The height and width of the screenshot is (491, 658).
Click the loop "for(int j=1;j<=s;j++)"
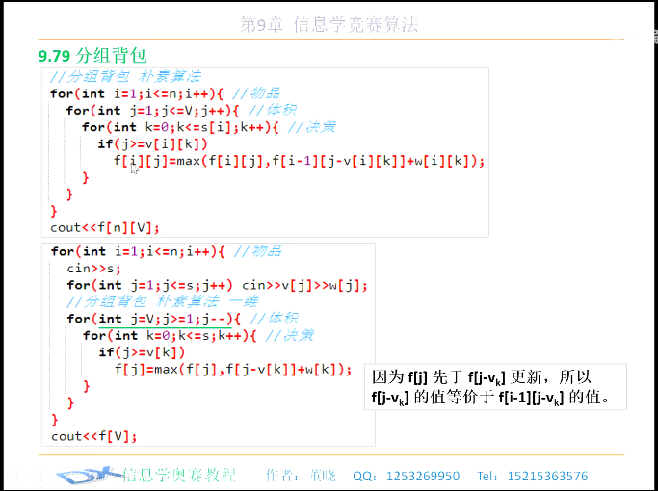[x=149, y=285]
